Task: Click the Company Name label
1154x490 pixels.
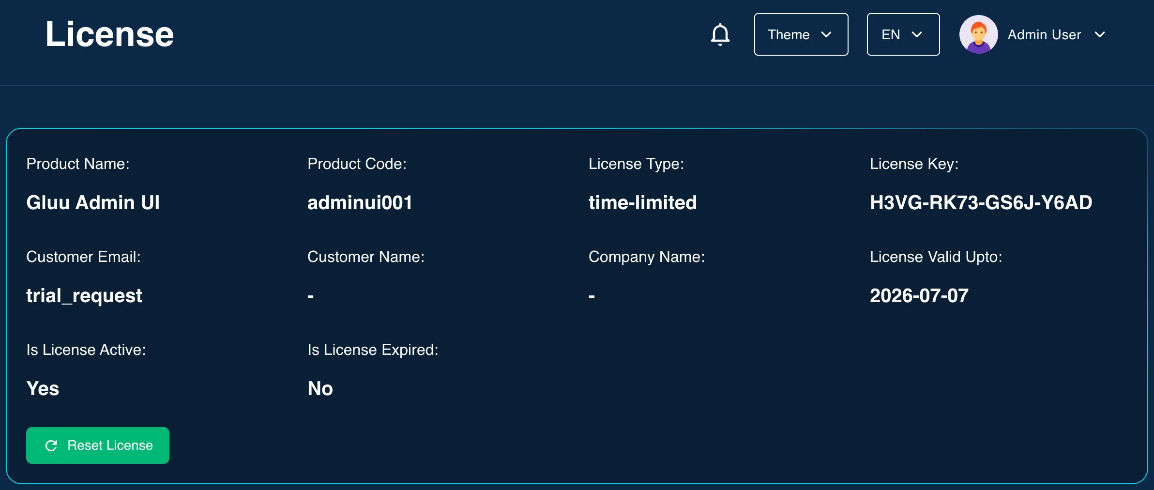Action: [x=647, y=257]
